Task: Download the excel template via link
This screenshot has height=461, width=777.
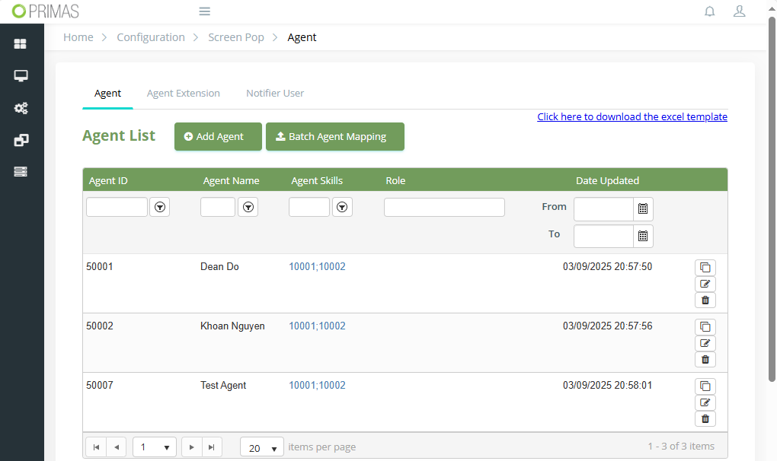Action: click(632, 116)
